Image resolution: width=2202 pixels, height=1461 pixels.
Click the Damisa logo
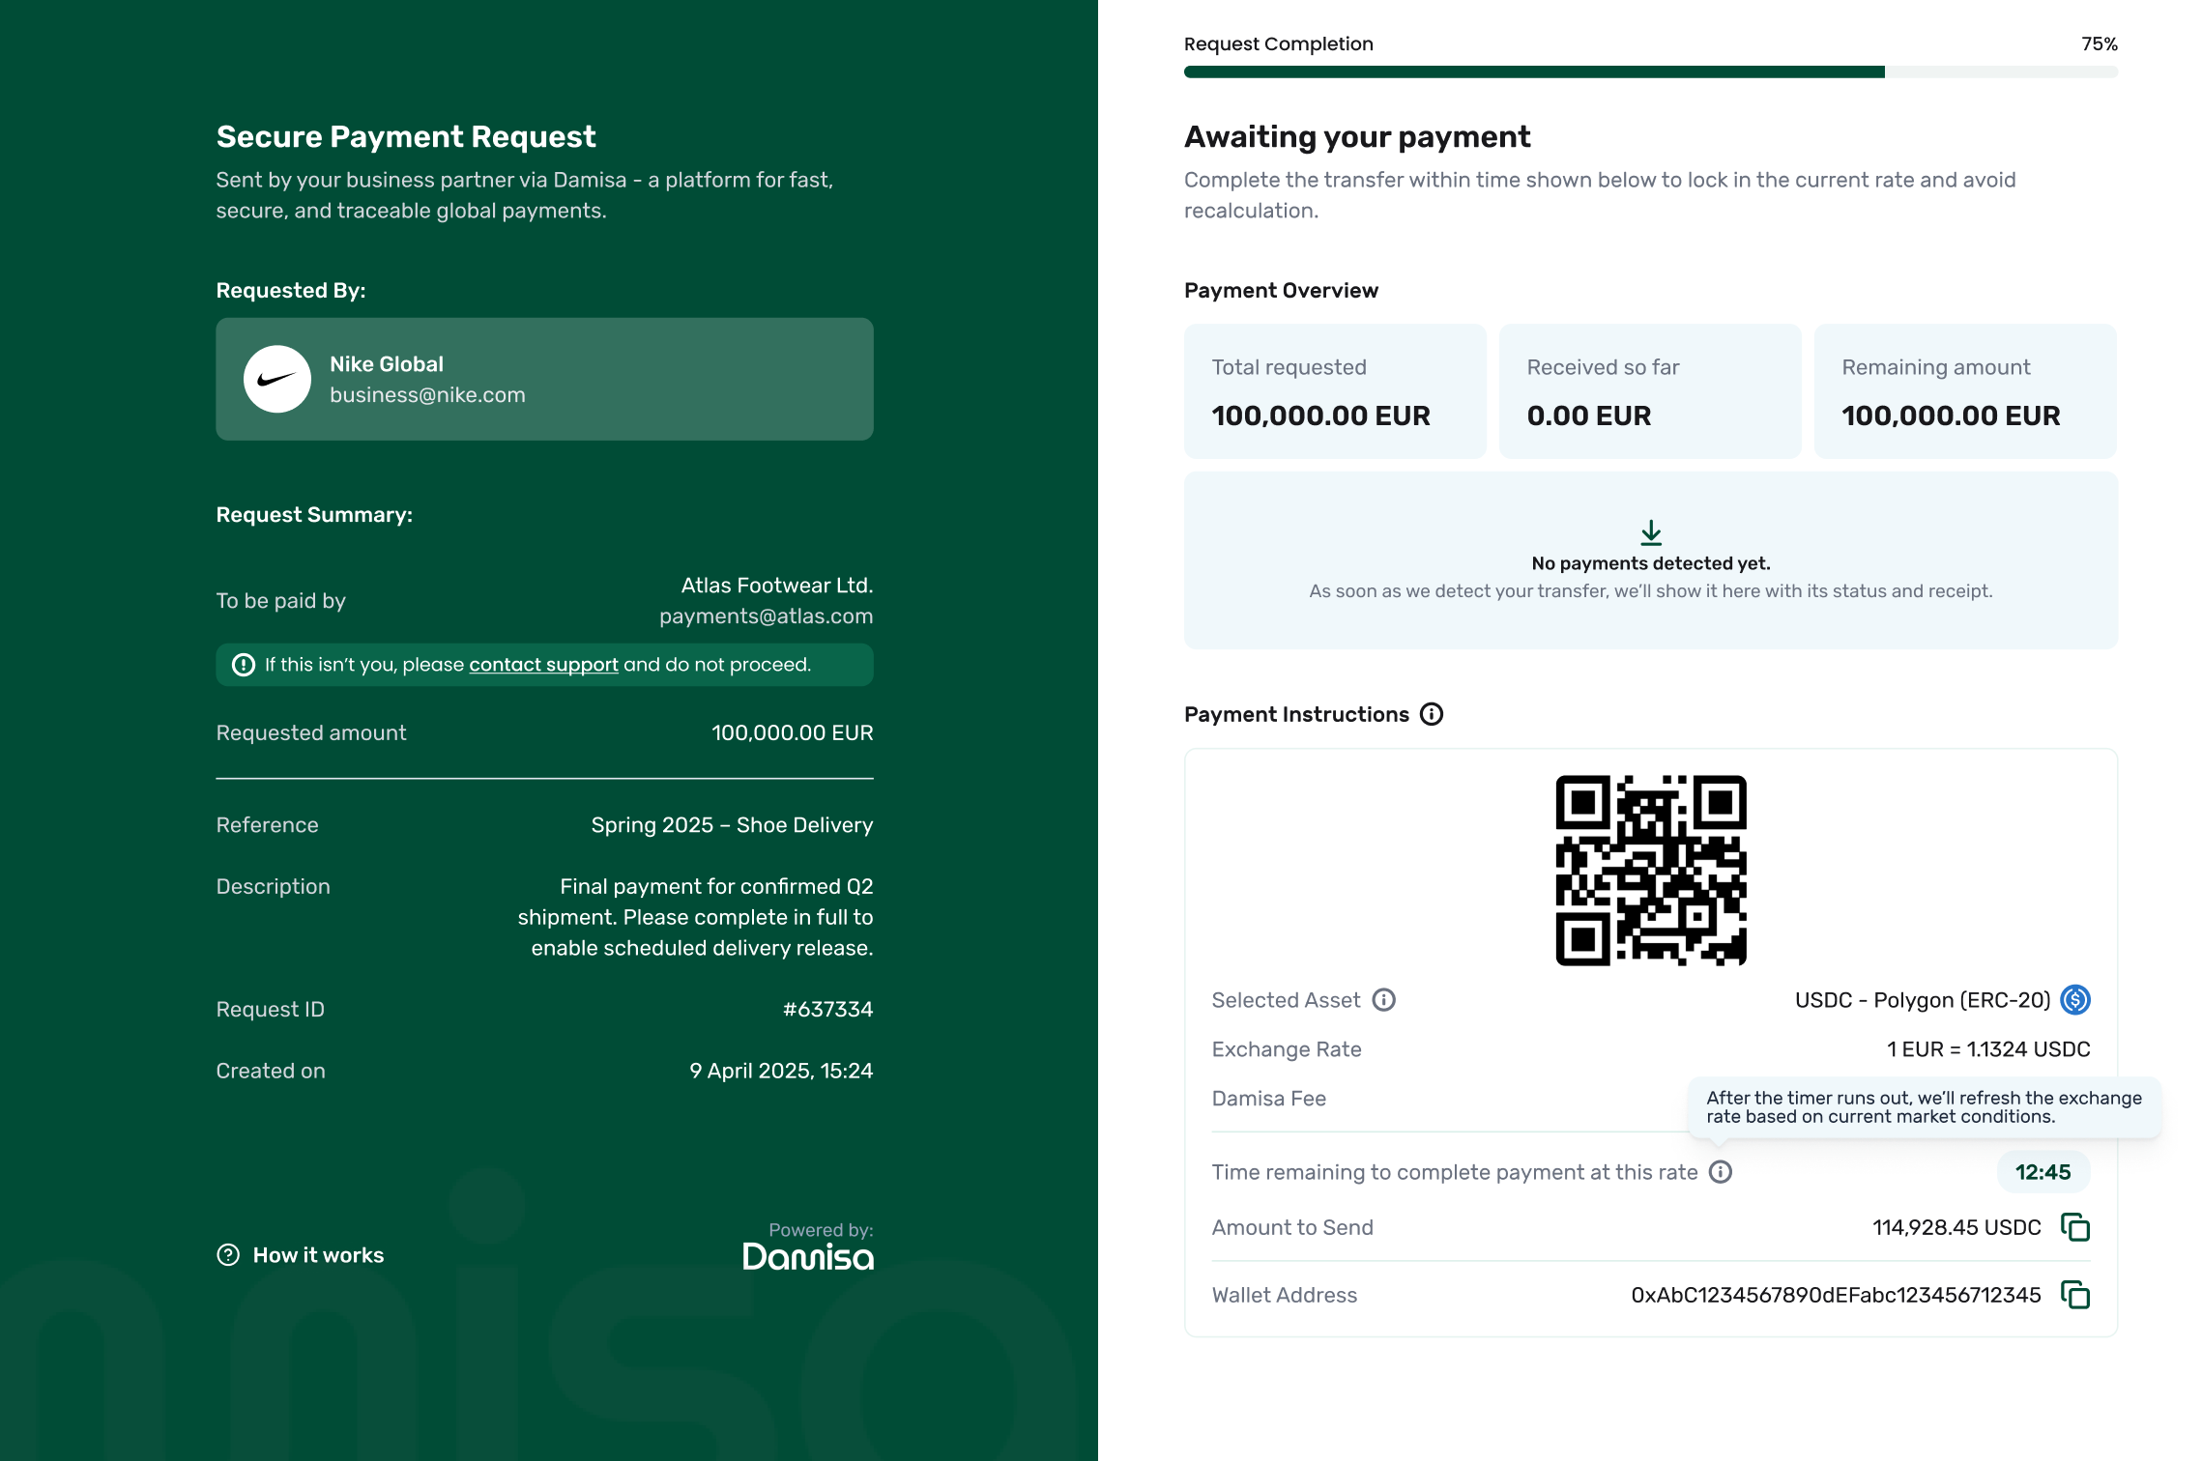pos(808,1256)
